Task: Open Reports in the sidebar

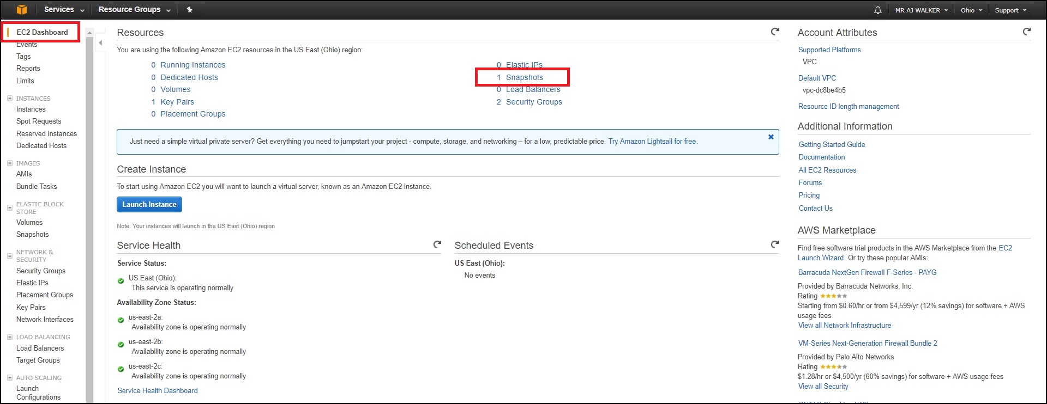Action: (x=28, y=69)
